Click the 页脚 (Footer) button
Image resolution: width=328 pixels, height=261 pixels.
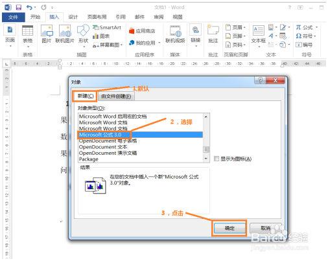click(235, 36)
